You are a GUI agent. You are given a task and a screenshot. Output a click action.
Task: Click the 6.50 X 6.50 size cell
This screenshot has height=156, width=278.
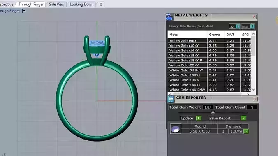coord(199,131)
